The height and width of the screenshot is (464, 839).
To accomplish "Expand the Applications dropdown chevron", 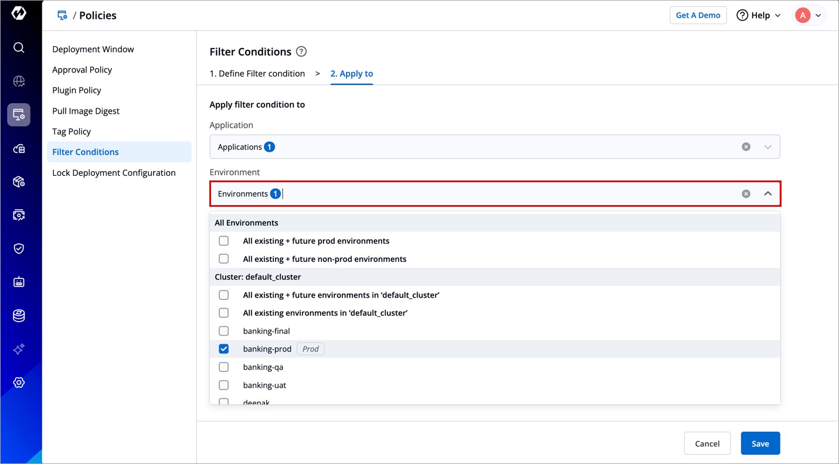I will tap(767, 147).
